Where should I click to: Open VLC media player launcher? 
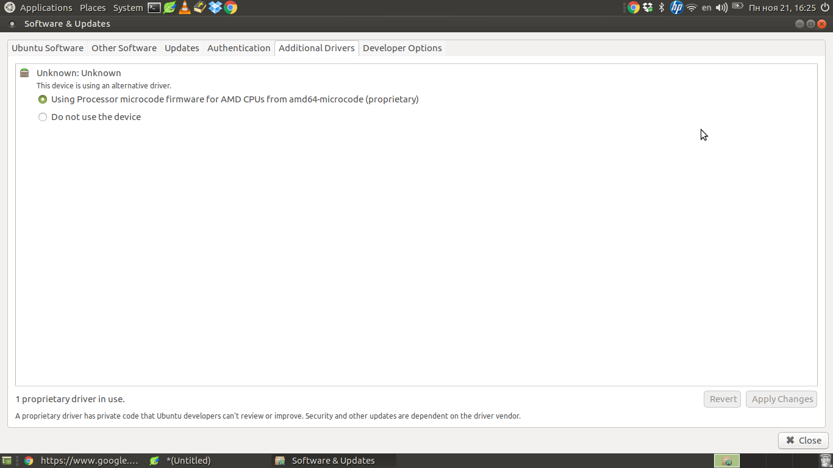pos(185,8)
